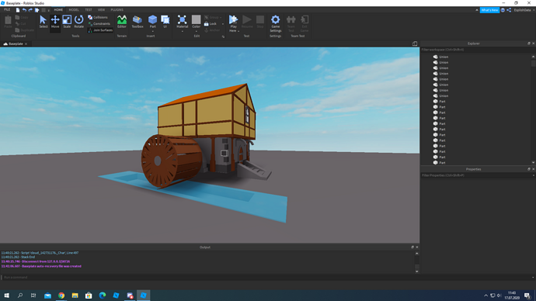Collapse the ribbon with the arrow
536x301 pixels.
tap(476, 10)
